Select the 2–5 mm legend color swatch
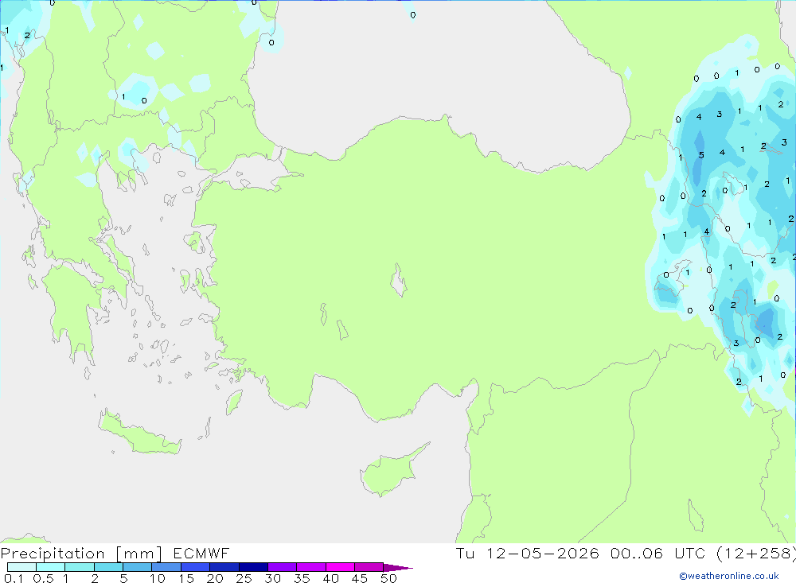This screenshot has height=583, width=796. (x=108, y=567)
